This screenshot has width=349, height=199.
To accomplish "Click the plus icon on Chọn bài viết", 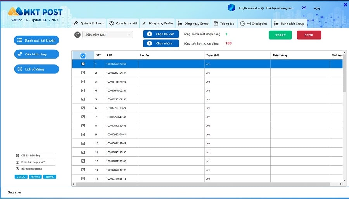I will click(x=150, y=34).
